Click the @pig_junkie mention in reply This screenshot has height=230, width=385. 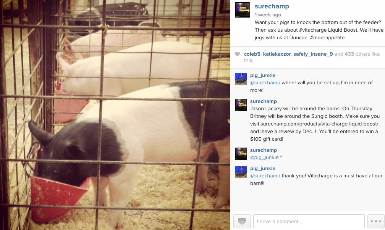264,158
